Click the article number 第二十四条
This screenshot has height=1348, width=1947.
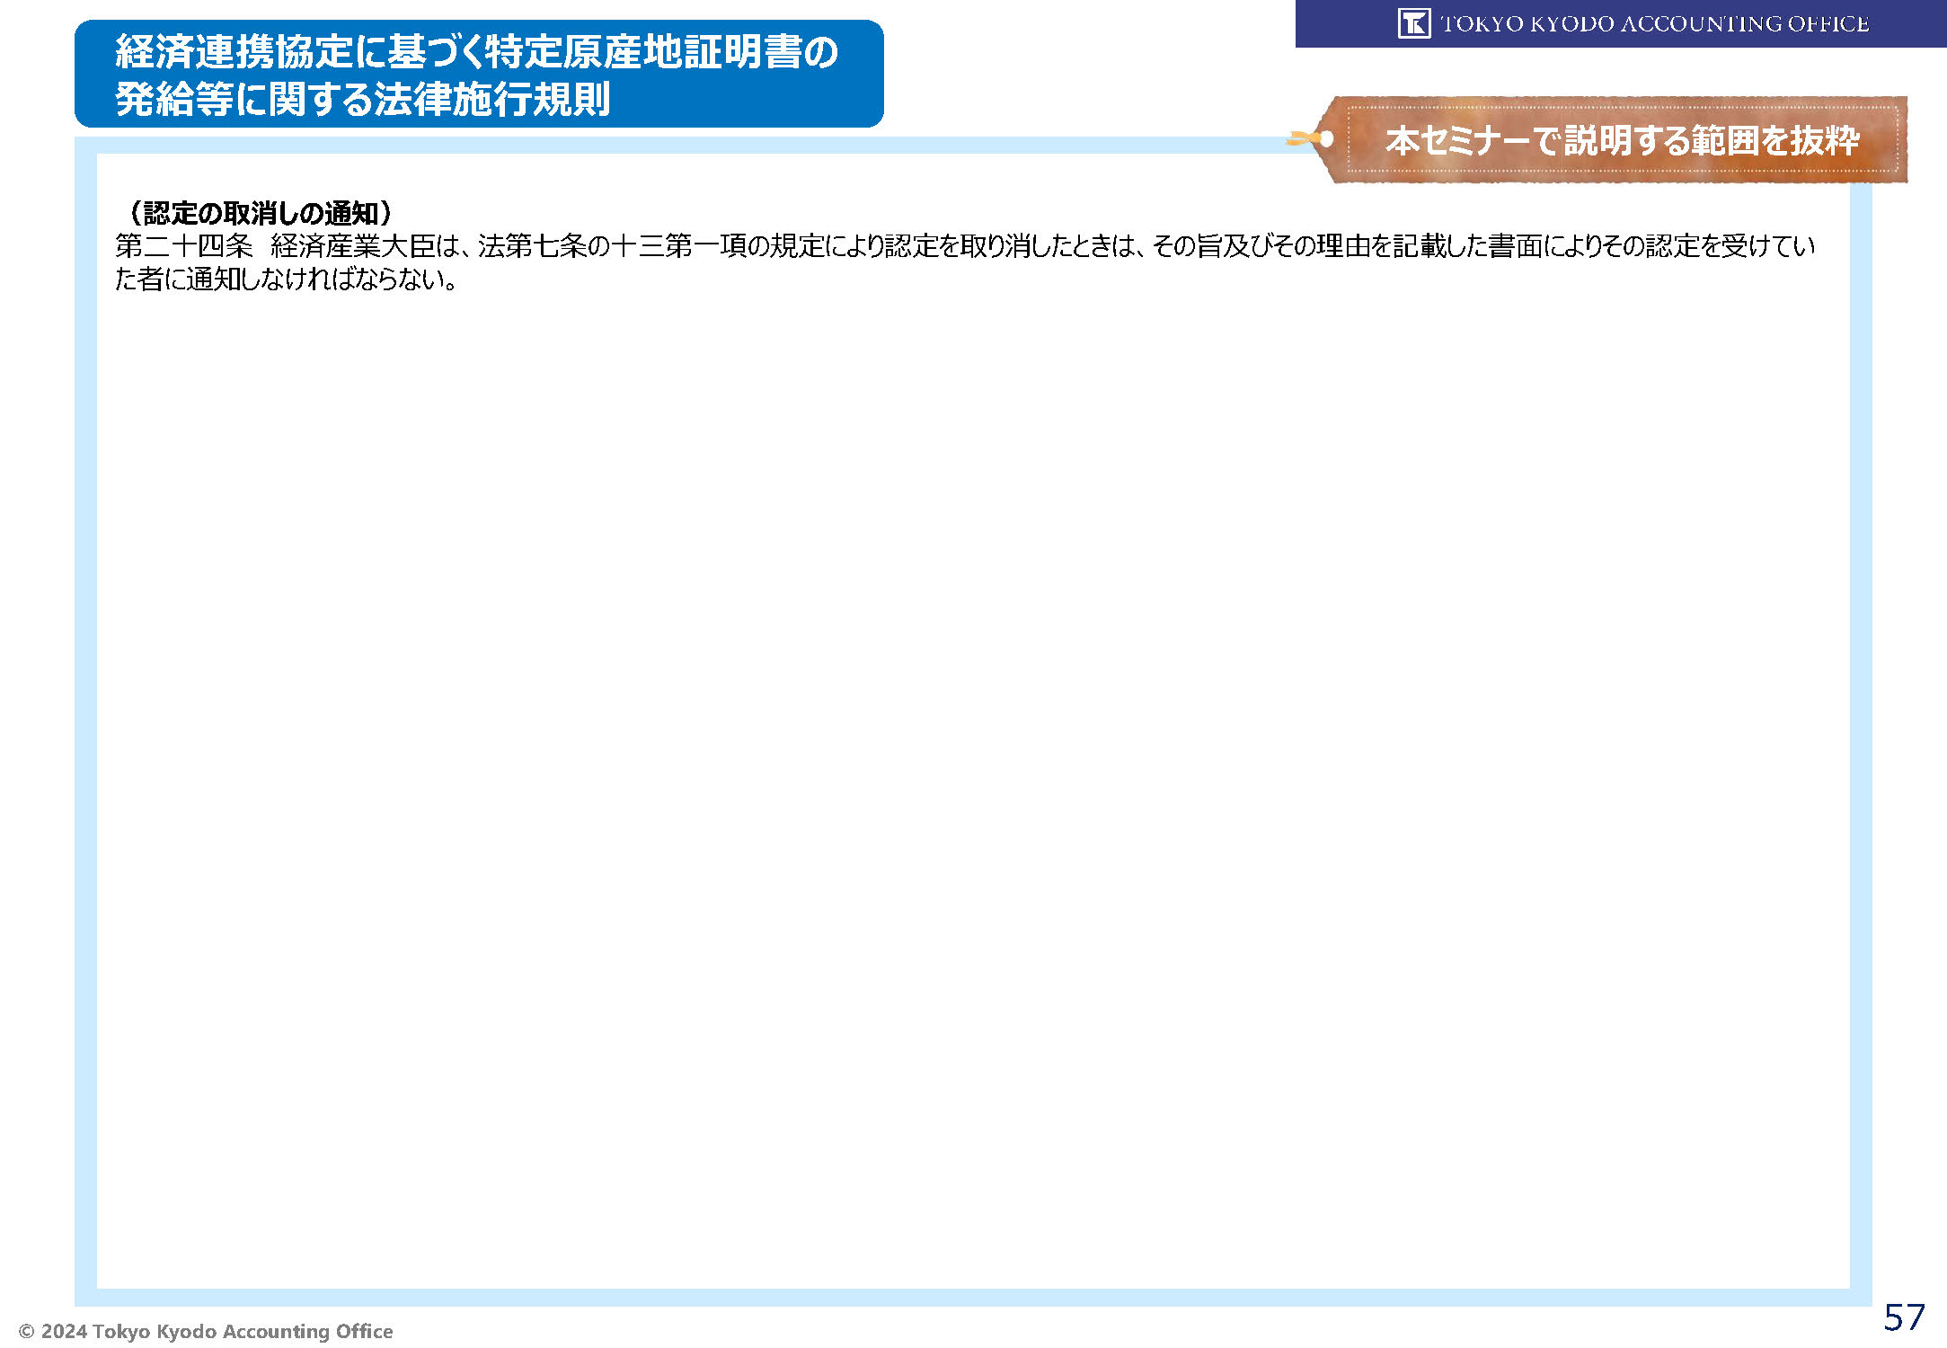point(184,246)
